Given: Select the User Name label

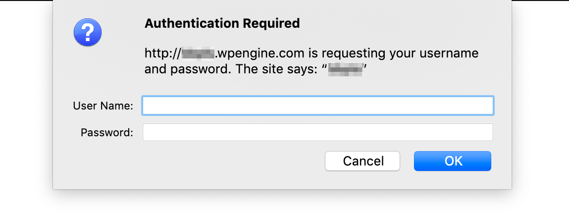Looking at the screenshot, I should [103, 106].
